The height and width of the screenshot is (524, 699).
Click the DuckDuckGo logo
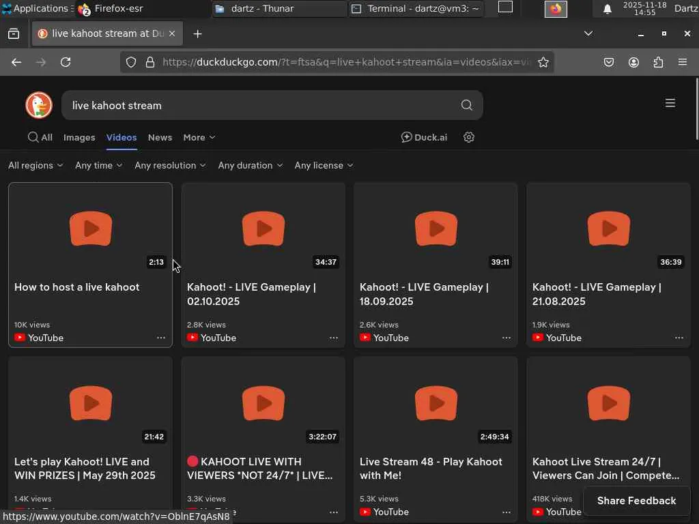click(39, 105)
